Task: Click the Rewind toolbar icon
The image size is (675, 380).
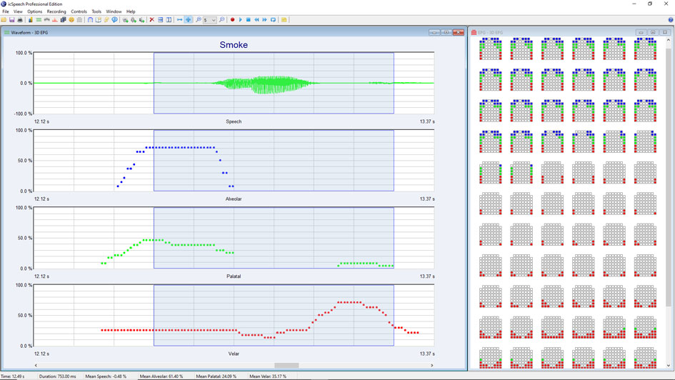Action: pyautogui.click(x=256, y=20)
